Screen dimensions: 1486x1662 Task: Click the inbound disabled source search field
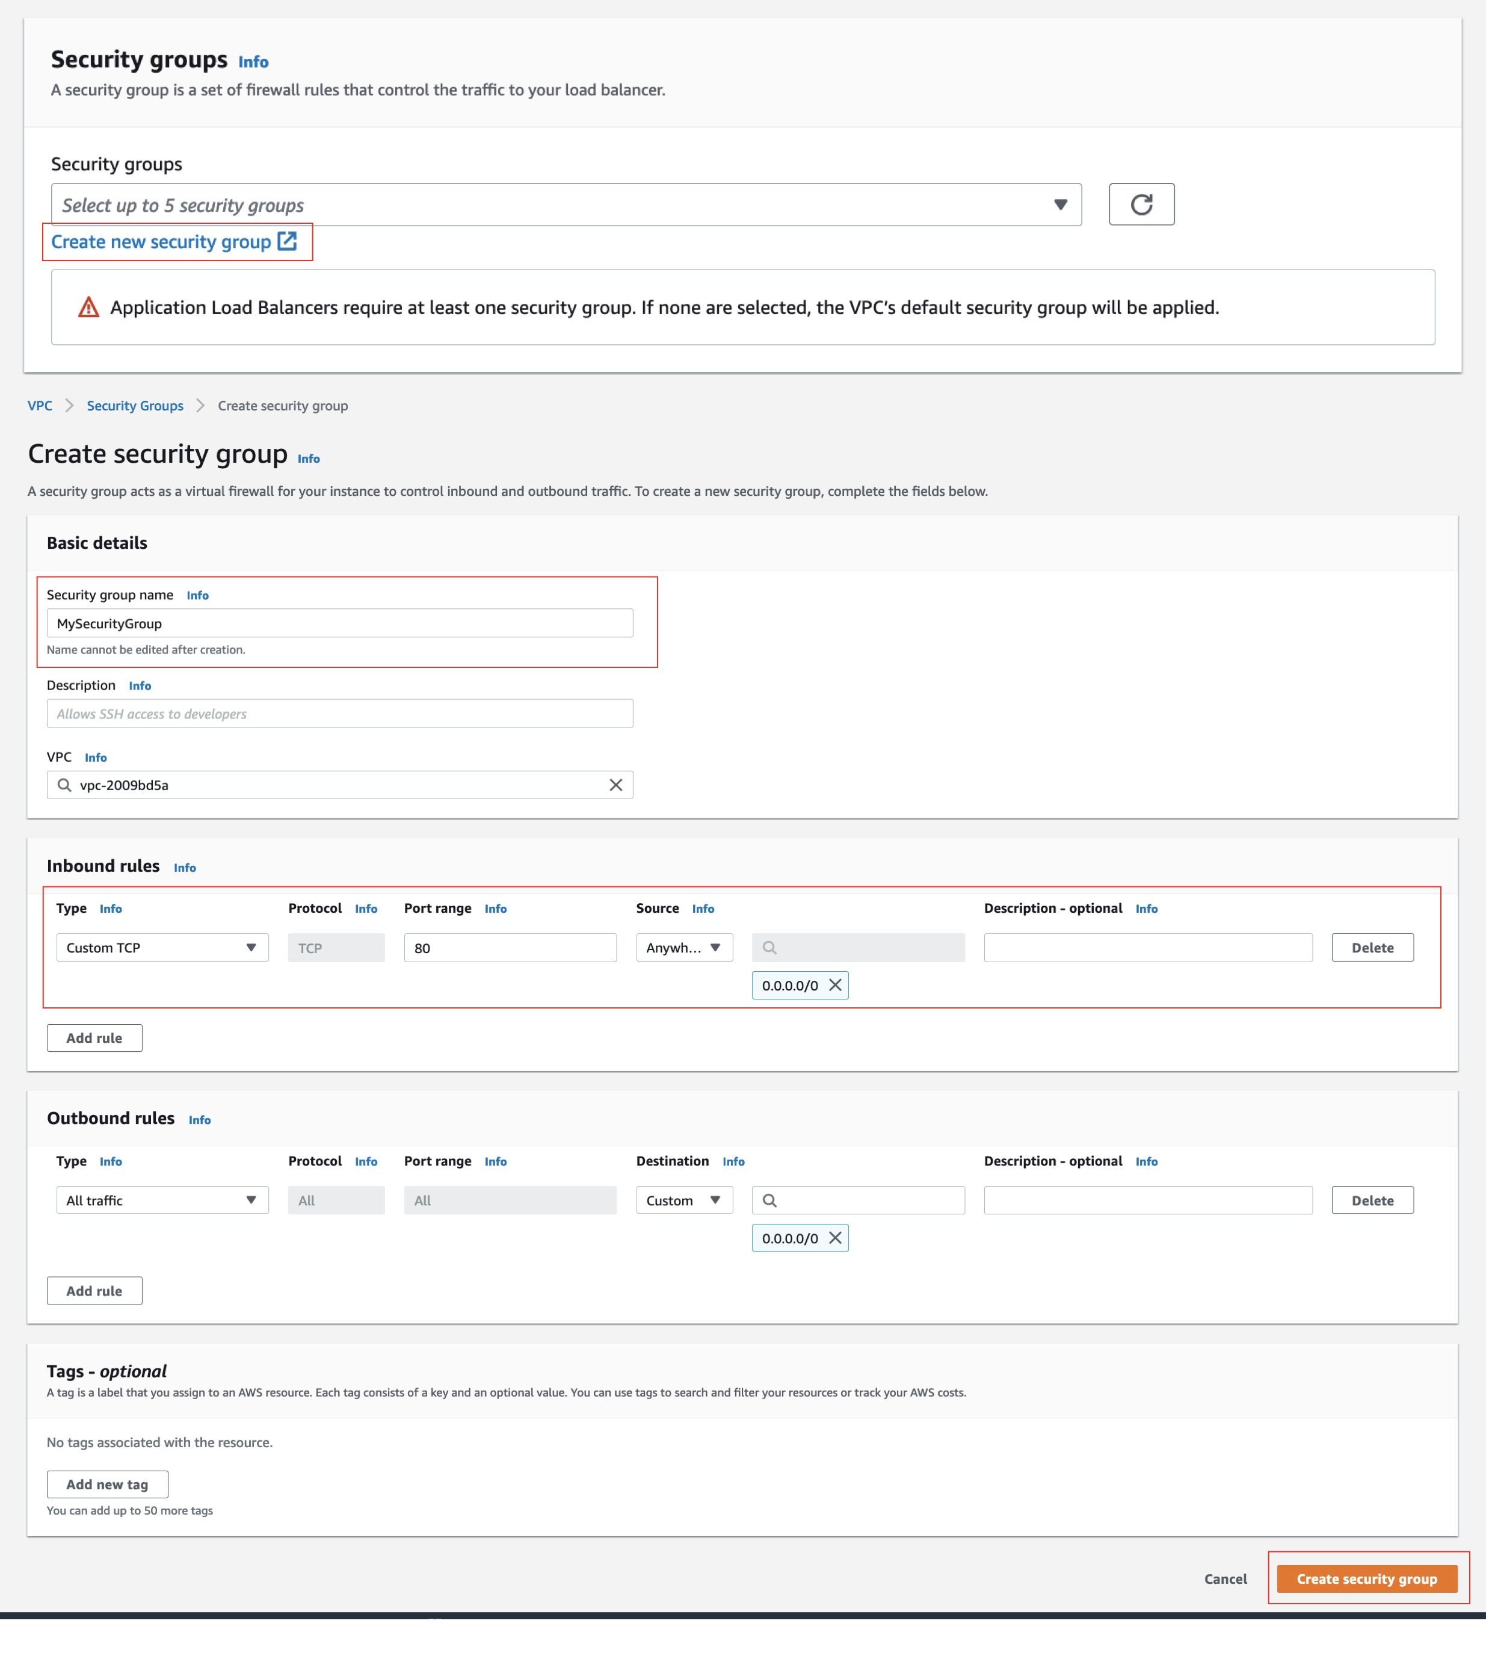click(x=858, y=947)
